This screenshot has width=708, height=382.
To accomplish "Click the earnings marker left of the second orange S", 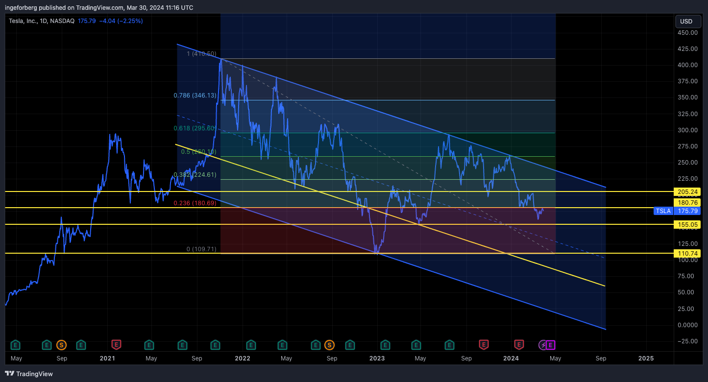I will [x=317, y=345].
